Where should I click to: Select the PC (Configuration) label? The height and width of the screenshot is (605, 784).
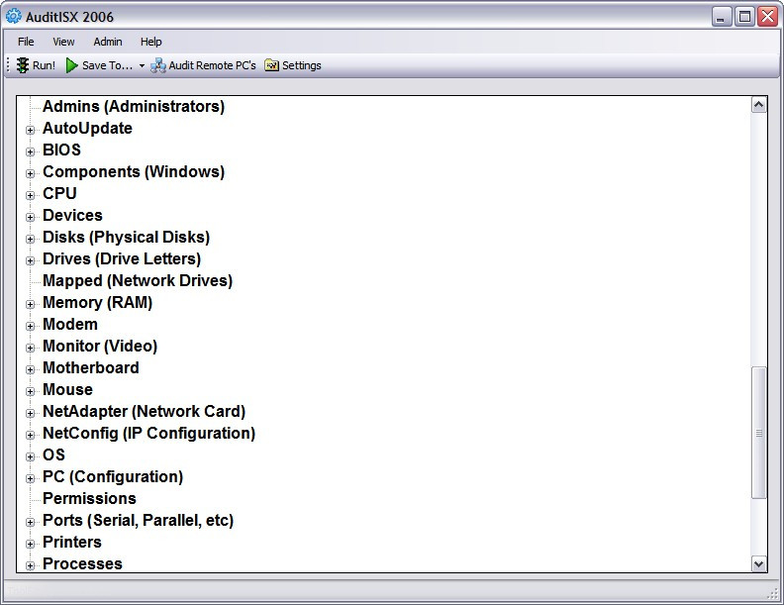pyautogui.click(x=113, y=477)
